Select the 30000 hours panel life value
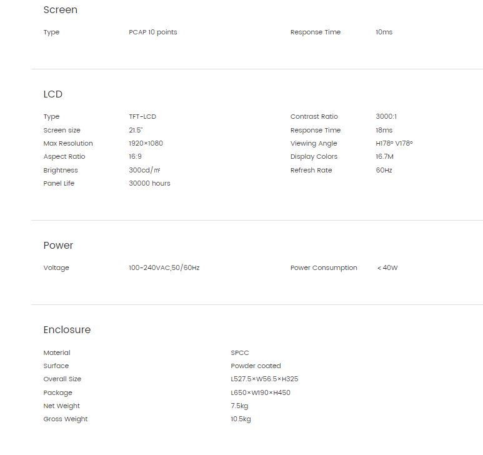 click(x=149, y=183)
